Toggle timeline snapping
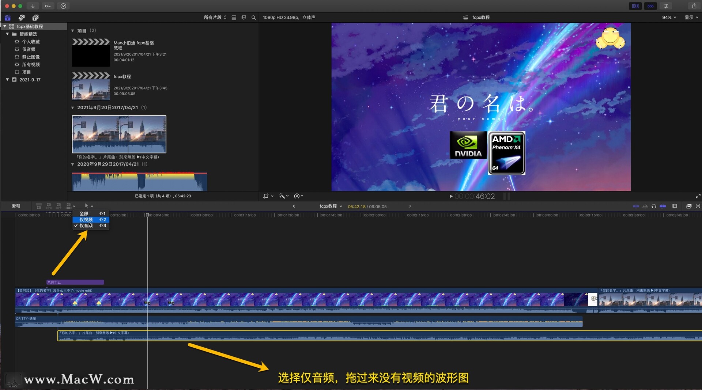The height and width of the screenshot is (390, 702). [x=663, y=207]
